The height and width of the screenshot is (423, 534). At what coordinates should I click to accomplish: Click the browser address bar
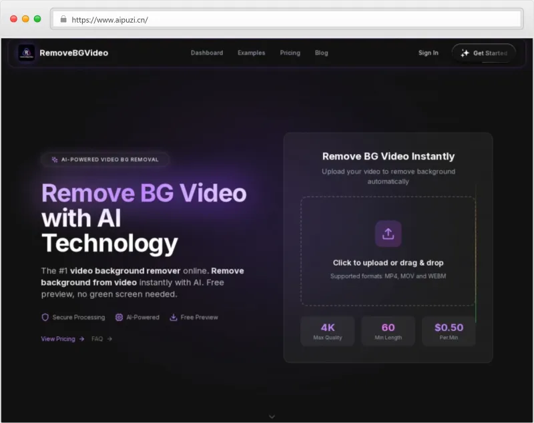[x=287, y=20]
